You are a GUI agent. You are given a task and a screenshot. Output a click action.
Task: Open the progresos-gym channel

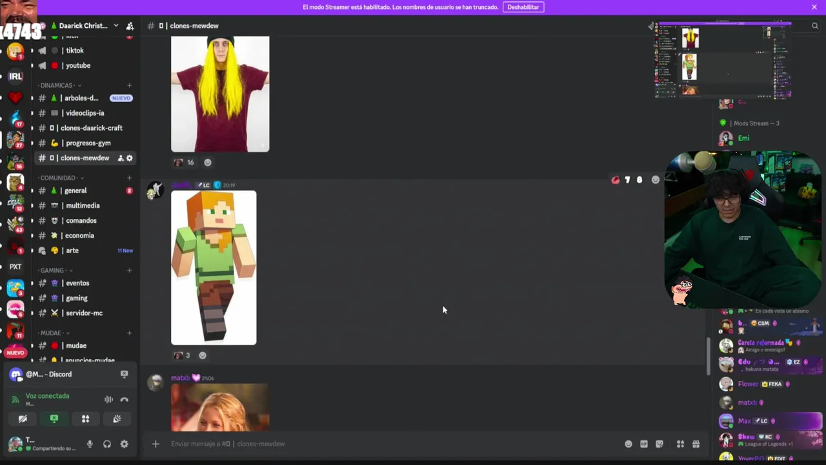(x=84, y=143)
